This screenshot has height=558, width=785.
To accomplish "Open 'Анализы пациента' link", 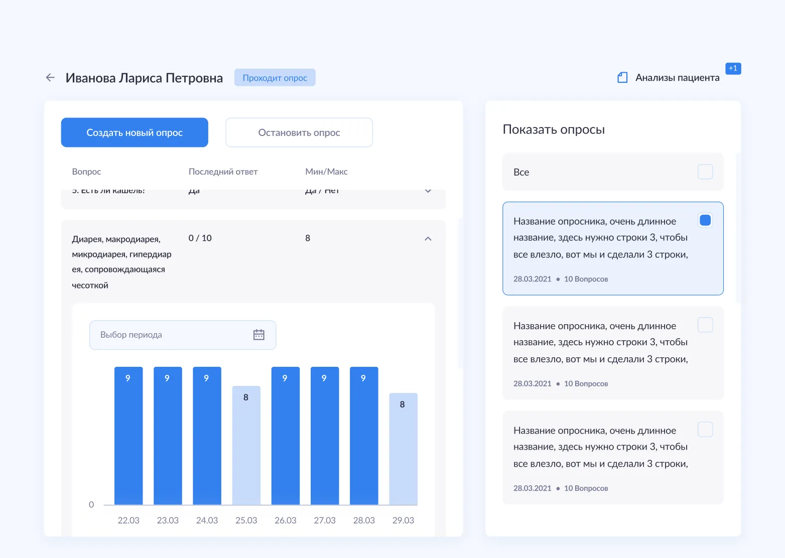I will click(x=677, y=78).
